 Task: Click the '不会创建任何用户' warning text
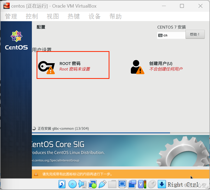click(166, 69)
